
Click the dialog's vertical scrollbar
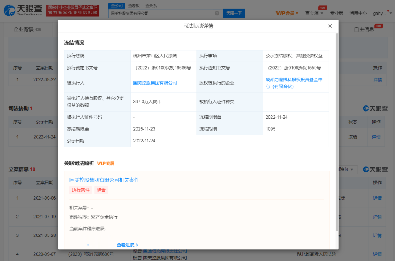point(337,132)
